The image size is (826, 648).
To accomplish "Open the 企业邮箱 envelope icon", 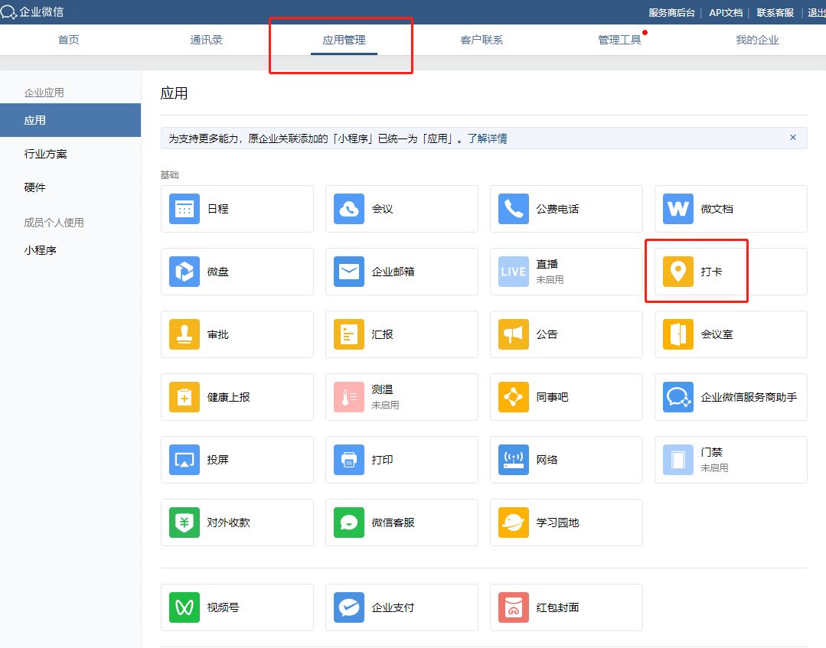I will pyautogui.click(x=349, y=272).
